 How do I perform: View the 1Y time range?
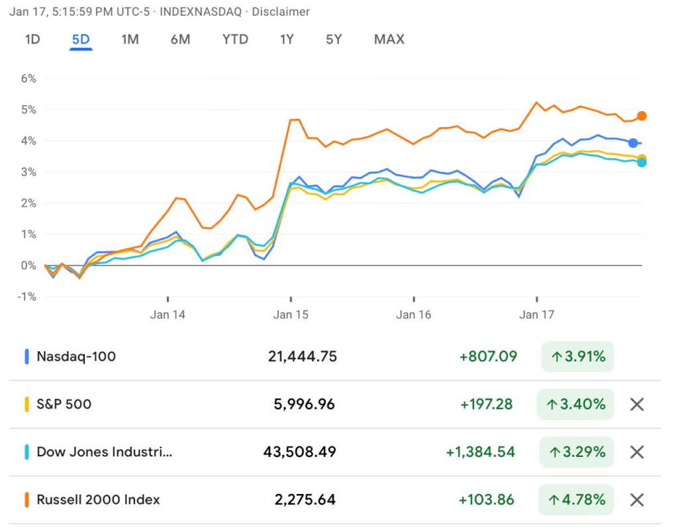pos(287,39)
